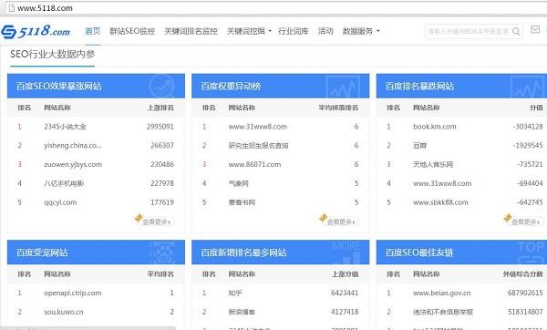This screenshot has width=547, height=330.
Task: Open openapi.ctrip.com site entry
Action: pyautogui.click(x=73, y=293)
